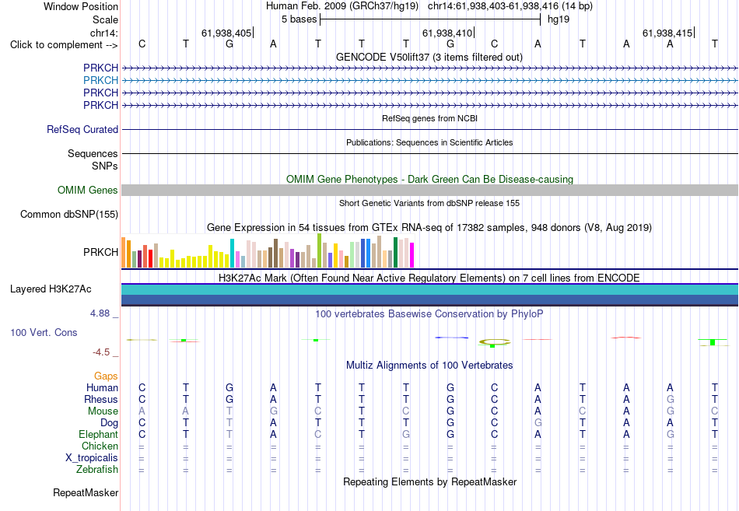Click the Elephant species label
Screen dimensions: 739x511
[99, 434]
